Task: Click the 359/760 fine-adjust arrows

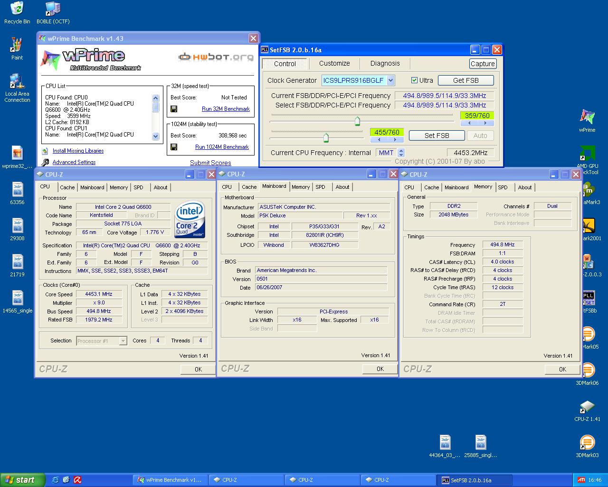Action: [477, 123]
